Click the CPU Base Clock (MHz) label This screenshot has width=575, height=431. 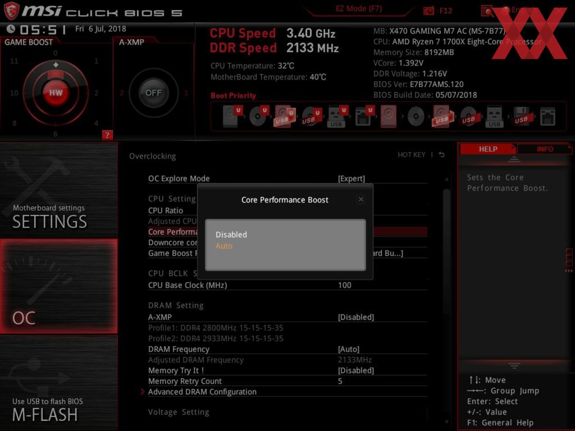tap(187, 285)
